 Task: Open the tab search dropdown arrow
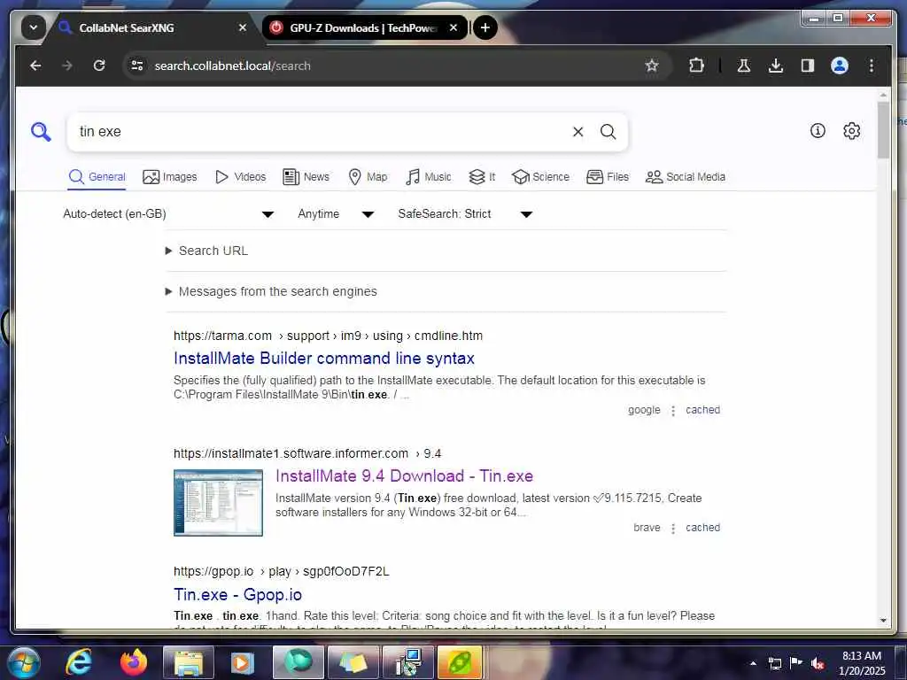pyautogui.click(x=33, y=27)
